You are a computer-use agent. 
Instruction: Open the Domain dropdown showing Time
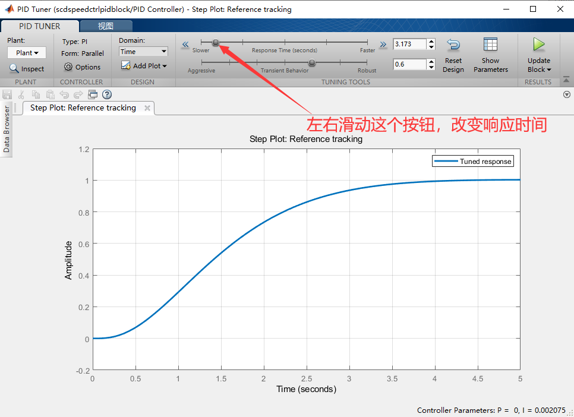(143, 51)
